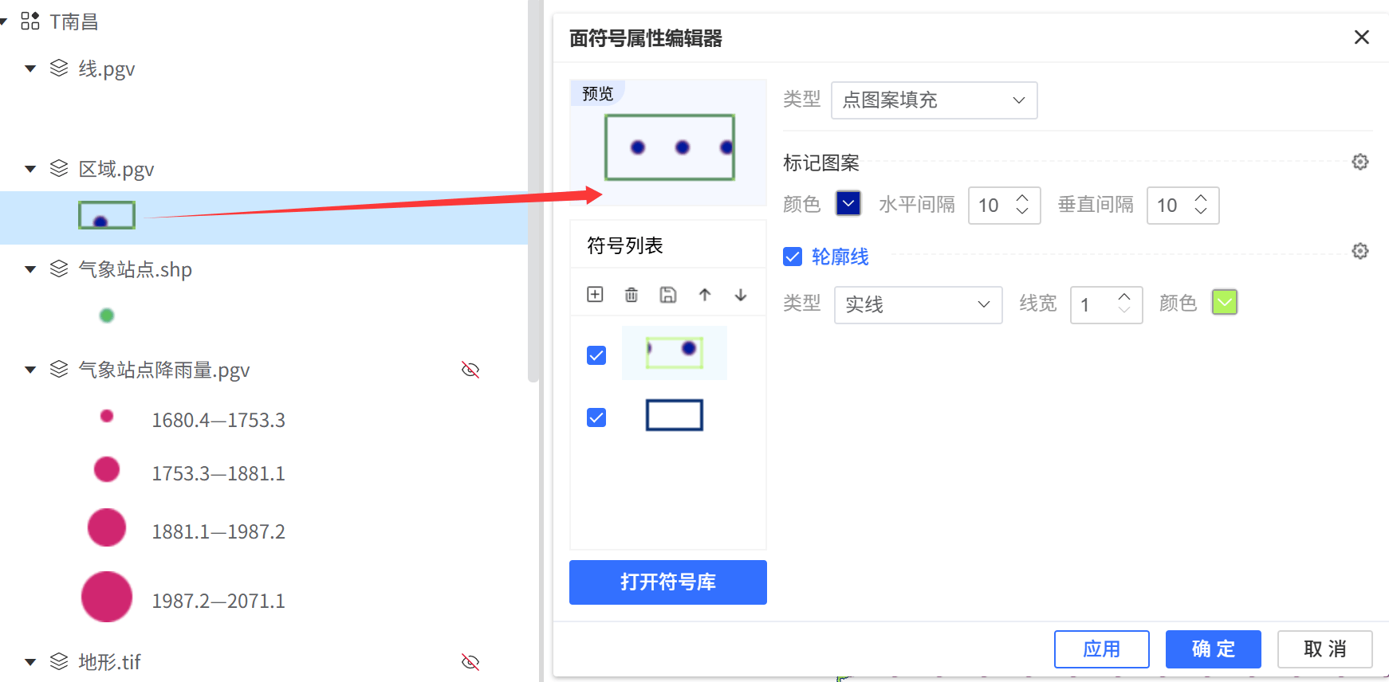Click the layers icon next to 气象站点.shp
Image resolution: width=1389 pixels, height=682 pixels.
(59, 269)
